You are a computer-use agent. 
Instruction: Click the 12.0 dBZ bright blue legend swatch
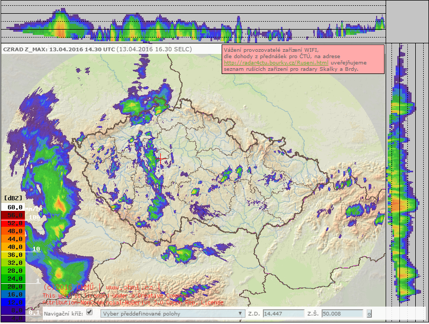[13, 302]
